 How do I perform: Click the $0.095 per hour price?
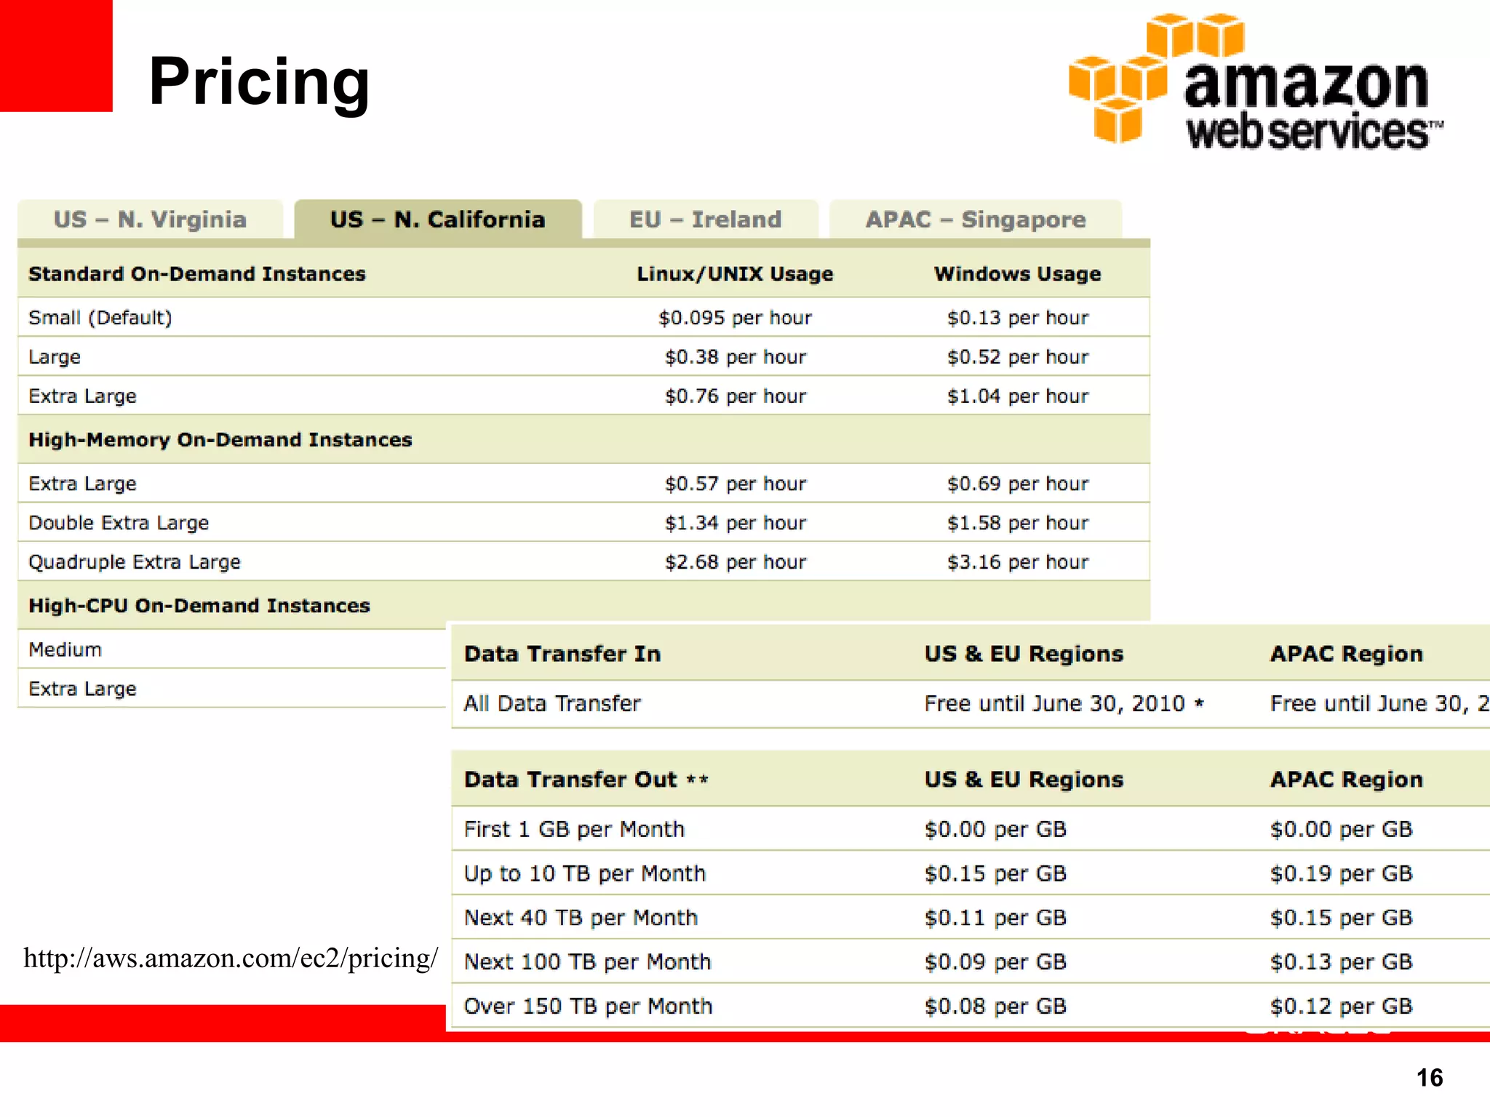click(x=735, y=318)
